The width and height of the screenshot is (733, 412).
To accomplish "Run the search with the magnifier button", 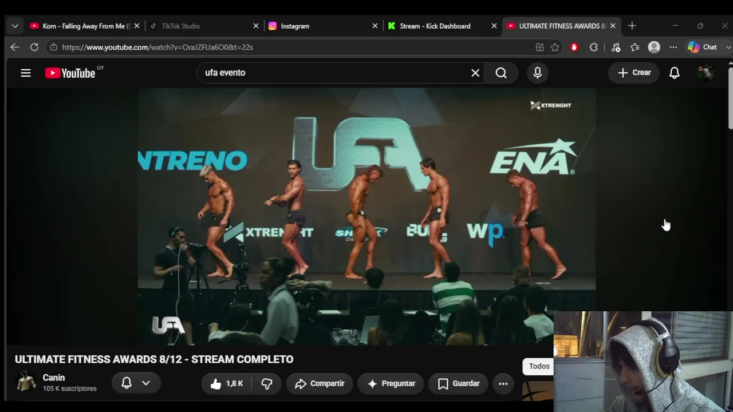I will coord(501,73).
